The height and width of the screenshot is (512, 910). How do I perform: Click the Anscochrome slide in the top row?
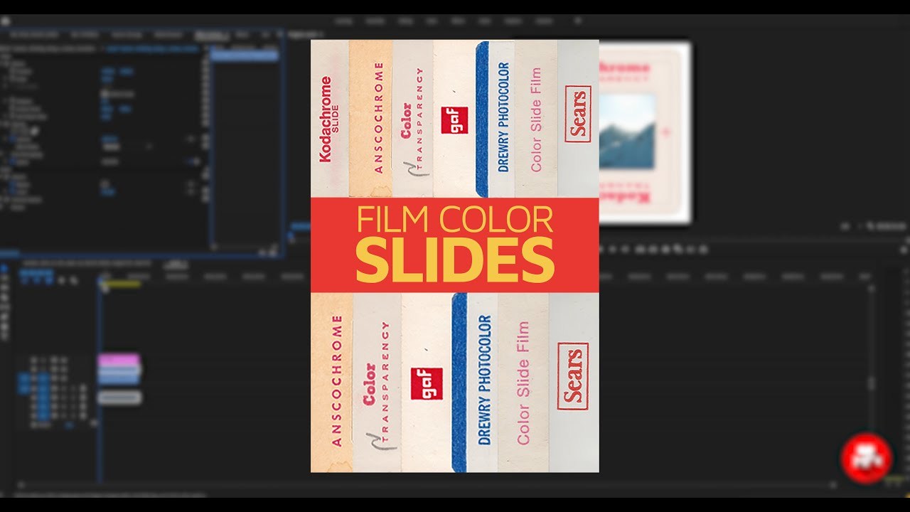pyautogui.click(x=370, y=119)
